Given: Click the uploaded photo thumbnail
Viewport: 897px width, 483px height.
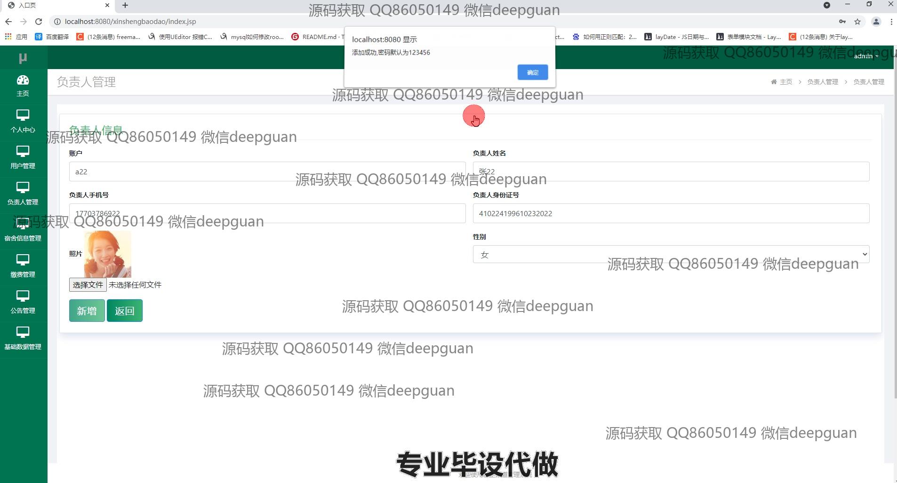Looking at the screenshot, I should 108,254.
